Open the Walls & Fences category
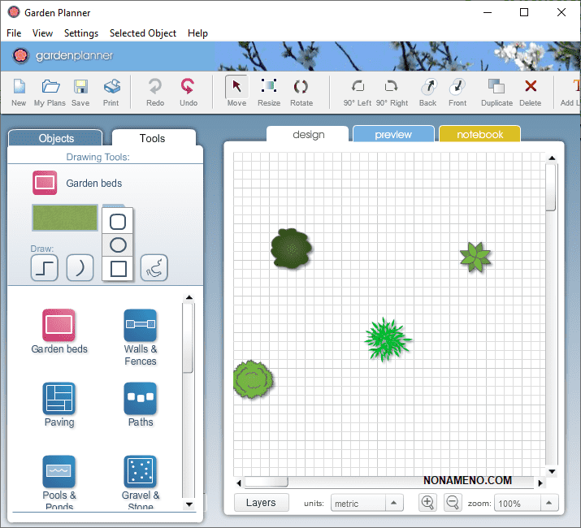Viewport: 581px width, 528px height. 141,326
